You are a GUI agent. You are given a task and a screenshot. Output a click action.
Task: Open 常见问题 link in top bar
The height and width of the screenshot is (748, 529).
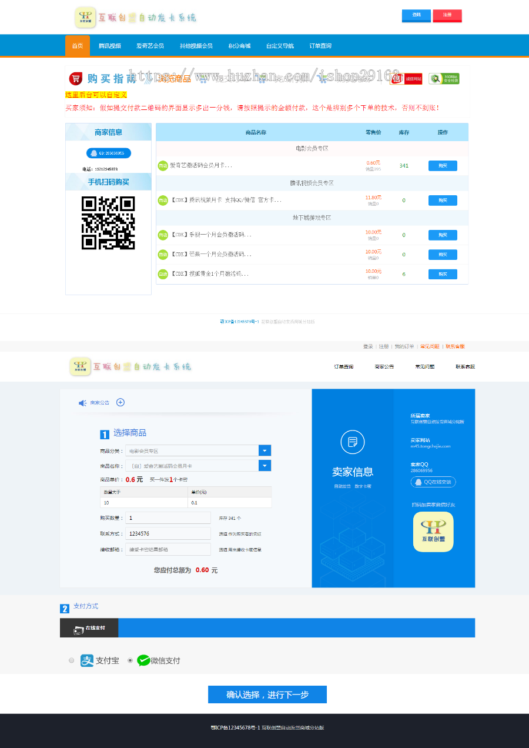click(430, 346)
